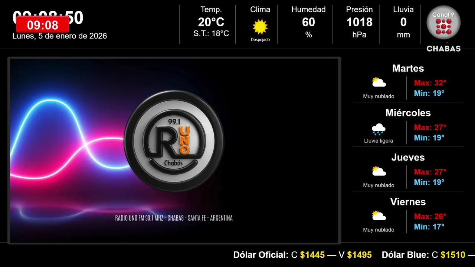Viewport: 475px width, 267px height.
Task: Click the Miércoles day heading
Action: [408, 113]
